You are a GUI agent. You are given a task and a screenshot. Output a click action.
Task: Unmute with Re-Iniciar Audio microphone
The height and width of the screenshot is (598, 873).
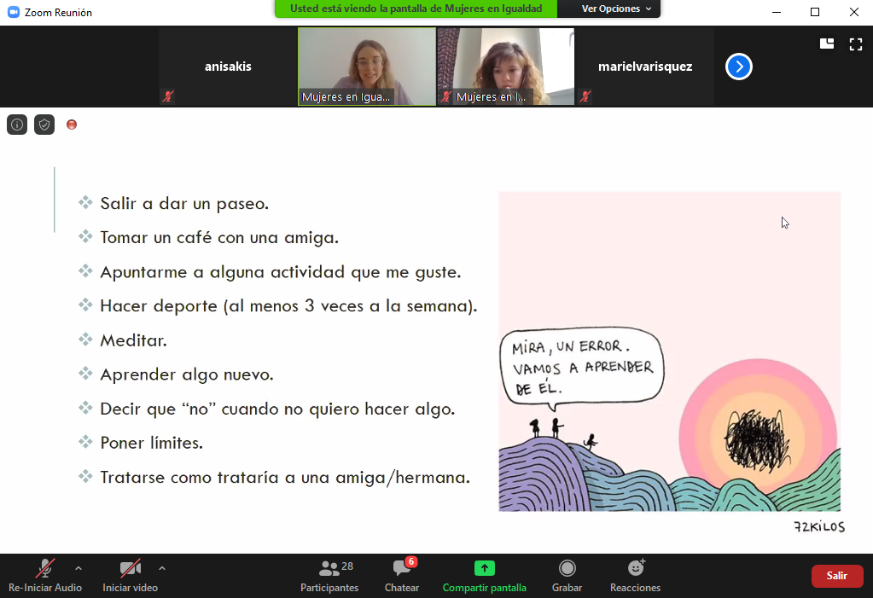pos(45,577)
